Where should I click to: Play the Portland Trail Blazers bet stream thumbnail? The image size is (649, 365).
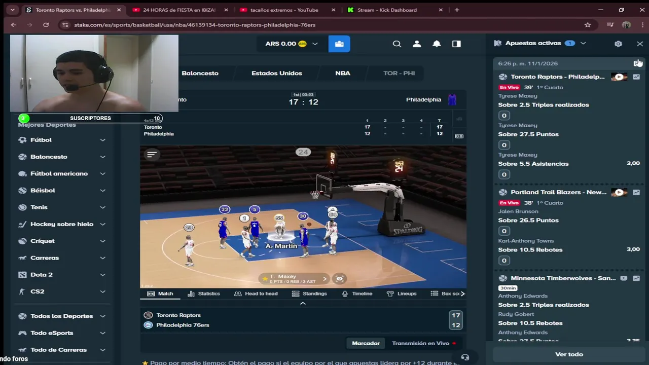pos(619,193)
